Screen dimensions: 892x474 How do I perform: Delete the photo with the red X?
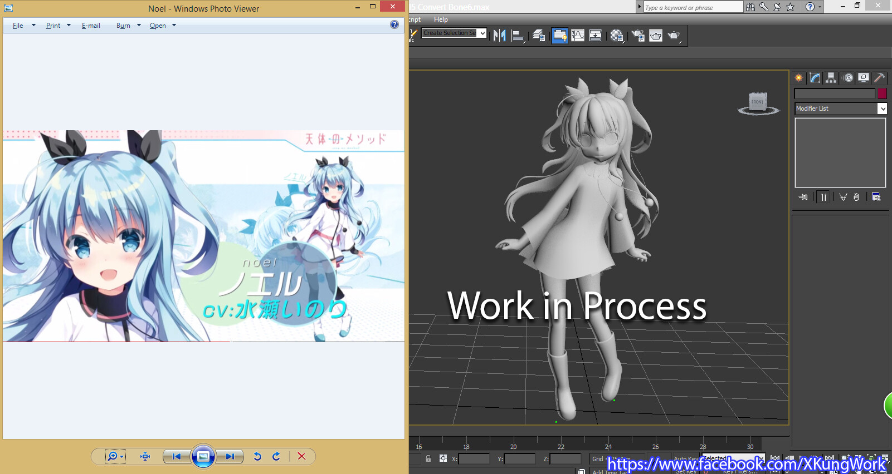[x=301, y=457]
